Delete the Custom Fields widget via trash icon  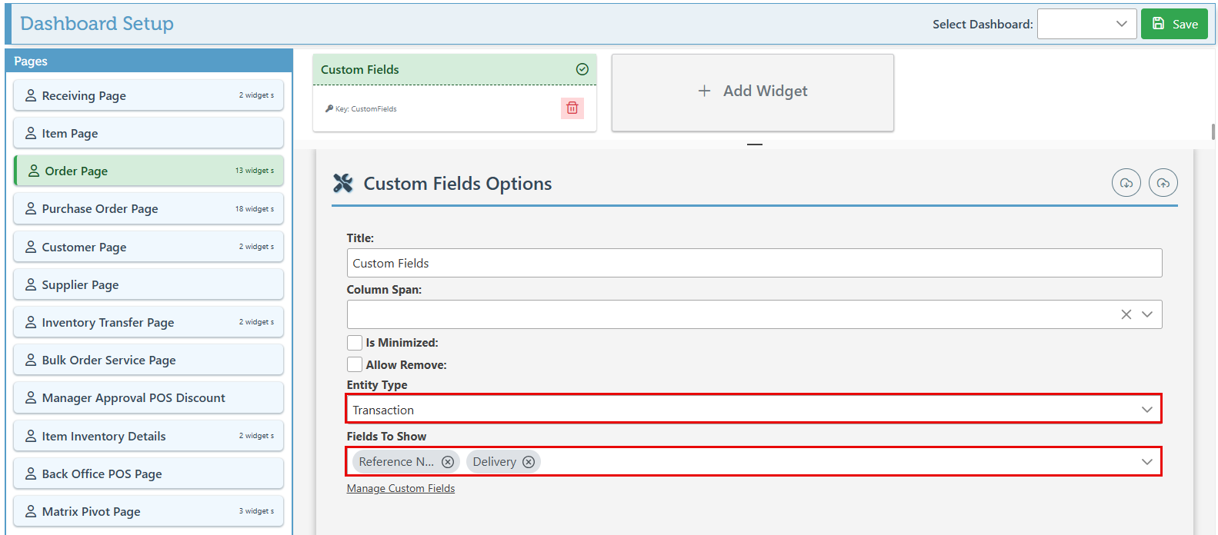(572, 108)
